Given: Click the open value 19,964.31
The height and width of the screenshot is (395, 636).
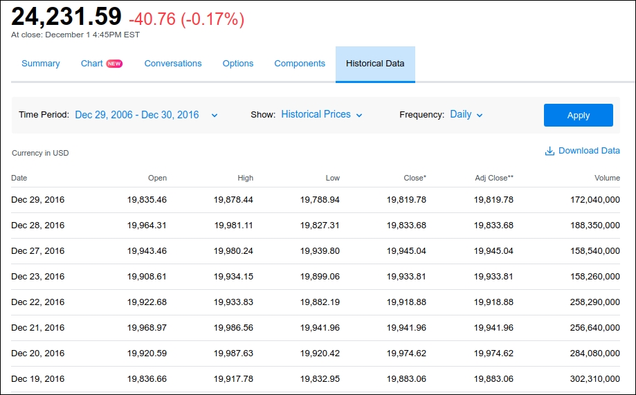Looking at the screenshot, I should [147, 226].
